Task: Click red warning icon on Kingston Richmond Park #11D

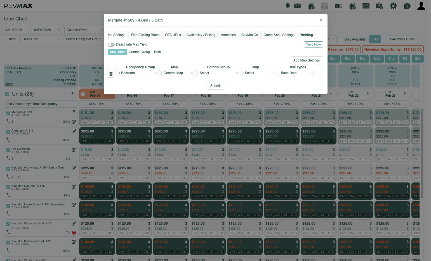Action: coord(74,232)
